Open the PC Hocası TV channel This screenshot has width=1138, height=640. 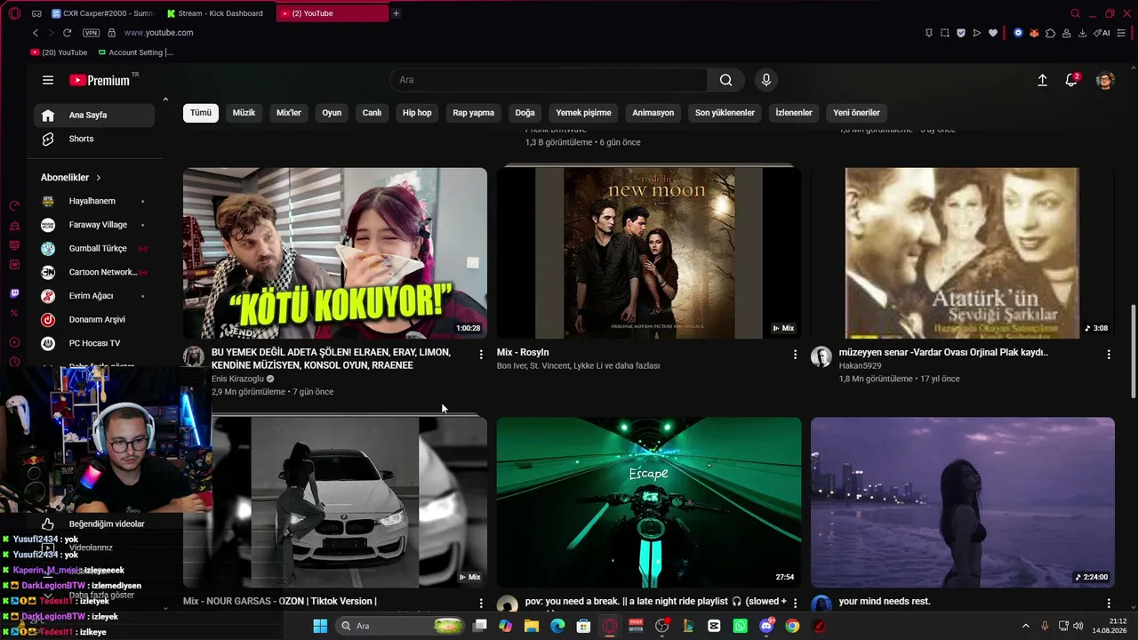94,343
